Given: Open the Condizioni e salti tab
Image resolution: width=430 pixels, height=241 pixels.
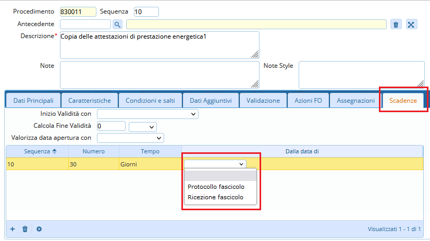Looking at the screenshot, I should tap(150, 100).
